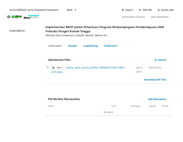This screenshot has height=142, width=183.
Task: Open the bertus_ukdc user menu
Action: click(167, 10)
